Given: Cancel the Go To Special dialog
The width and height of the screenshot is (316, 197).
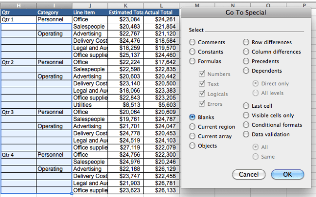Looking at the screenshot, I should (x=248, y=174).
